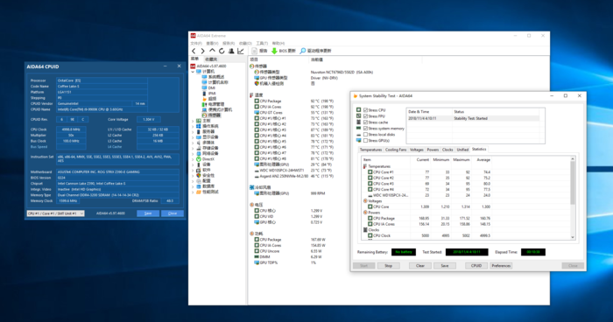Click the CPU Clock statistics row icon
Screen dimensions: 613x322
click(x=370, y=235)
